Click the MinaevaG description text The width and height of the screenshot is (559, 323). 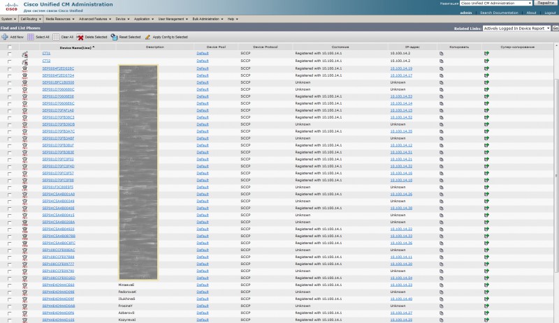tap(126, 285)
